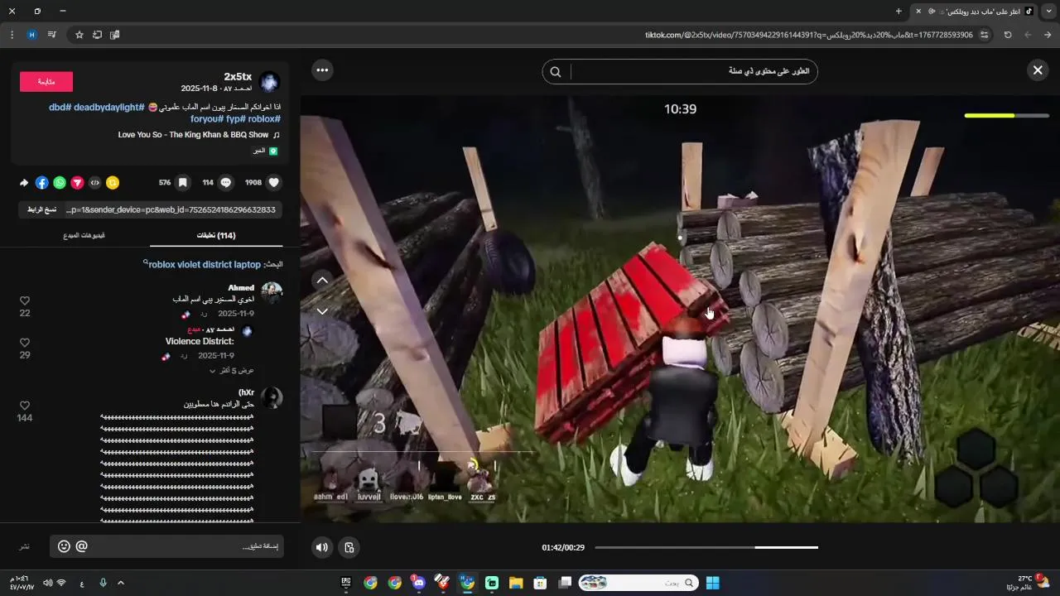Viewport: 1060px width, 596px height.
Task: Click the magnifier icon in video search bar
Action: (x=556, y=72)
